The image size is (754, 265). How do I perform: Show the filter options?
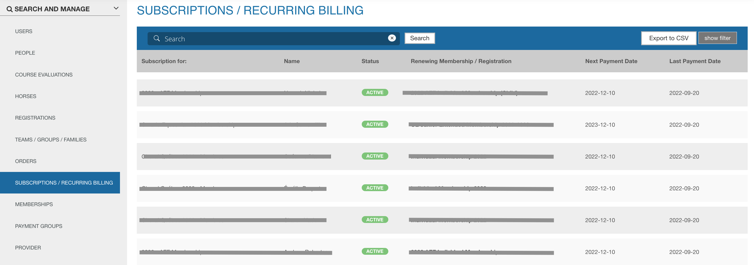717,38
